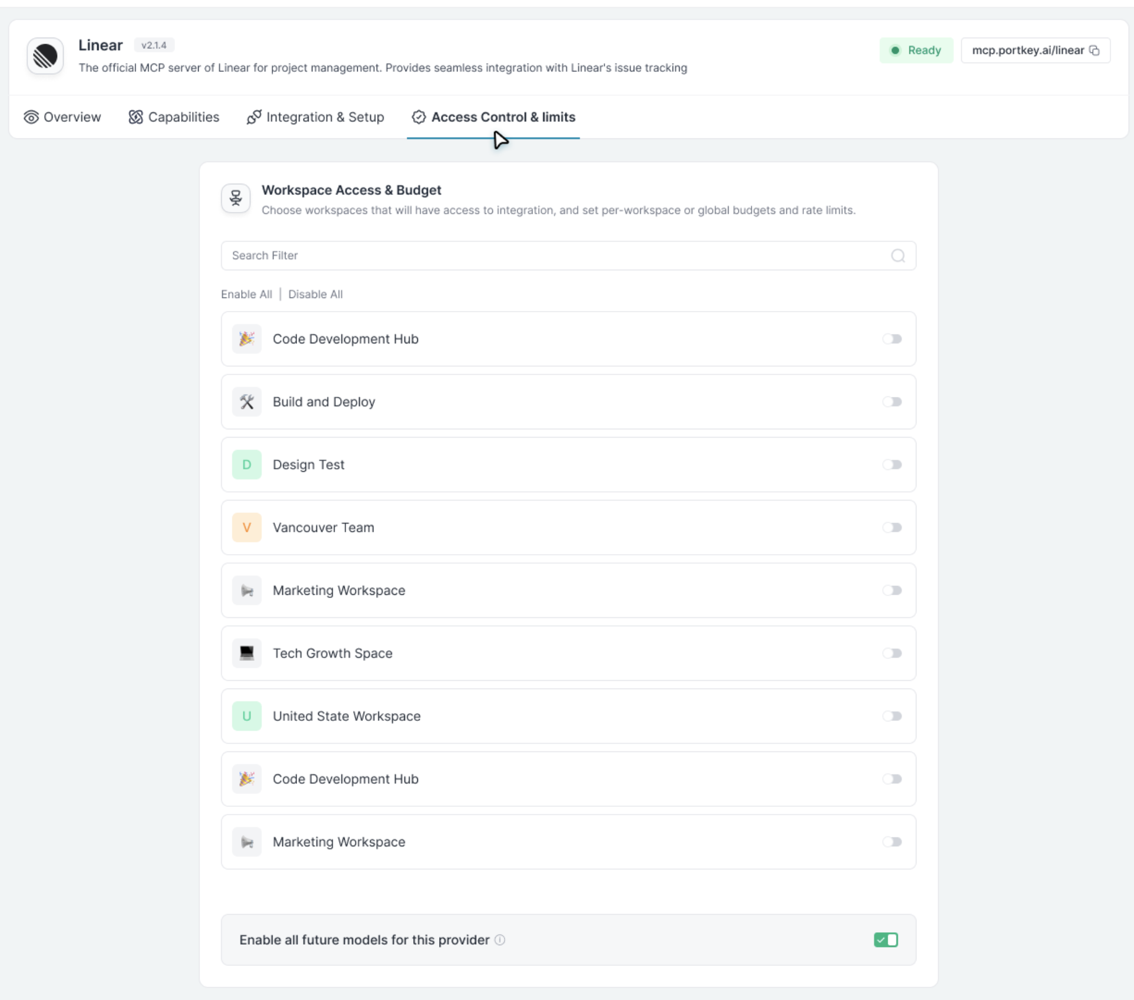Click inside the Search Filter field
The image size is (1134, 1000).
pos(530,255)
